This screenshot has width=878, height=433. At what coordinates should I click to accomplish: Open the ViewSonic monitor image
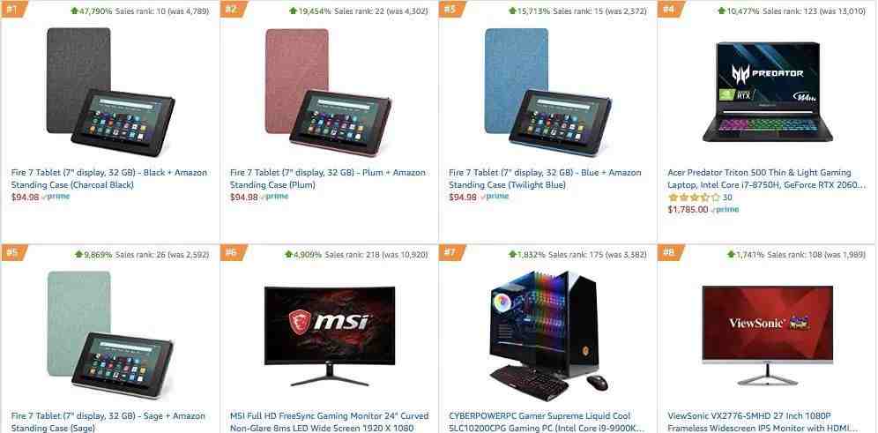[767, 335]
